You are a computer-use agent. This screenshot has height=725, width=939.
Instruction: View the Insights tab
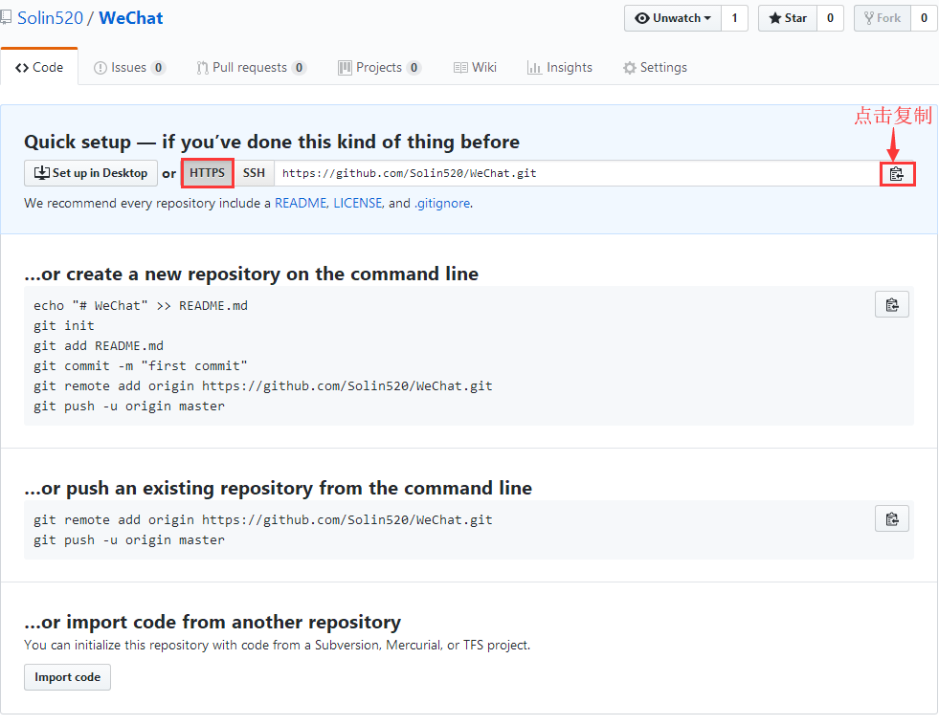pyautogui.click(x=560, y=68)
